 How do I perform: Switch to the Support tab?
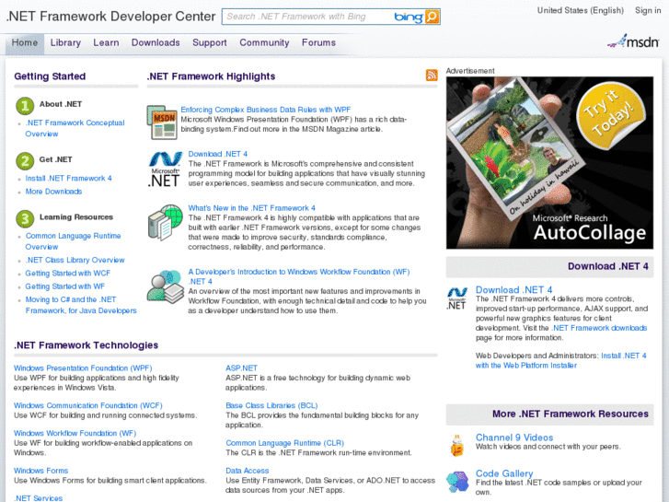[x=210, y=42]
